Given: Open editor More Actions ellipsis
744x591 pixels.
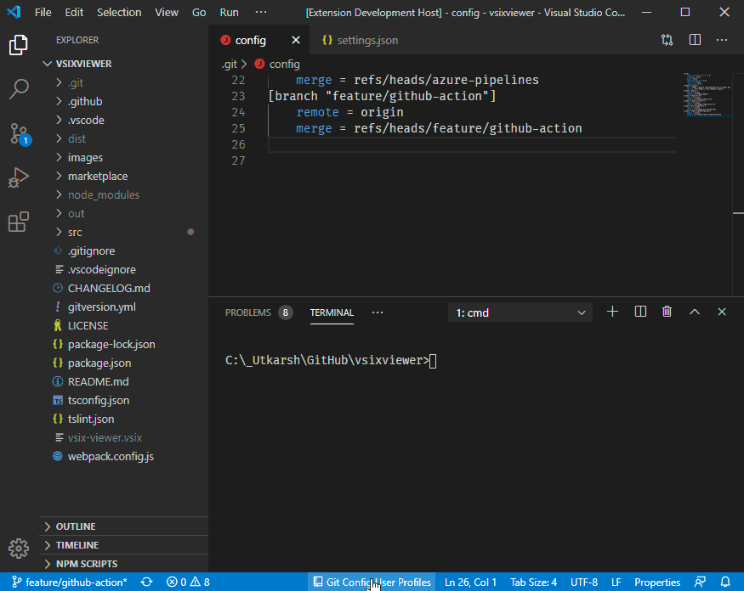Looking at the screenshot, I should click(722, 40).
